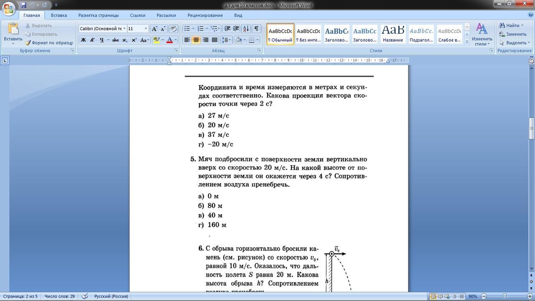Click language Русский (Россия) in status bar

(111, 296)
